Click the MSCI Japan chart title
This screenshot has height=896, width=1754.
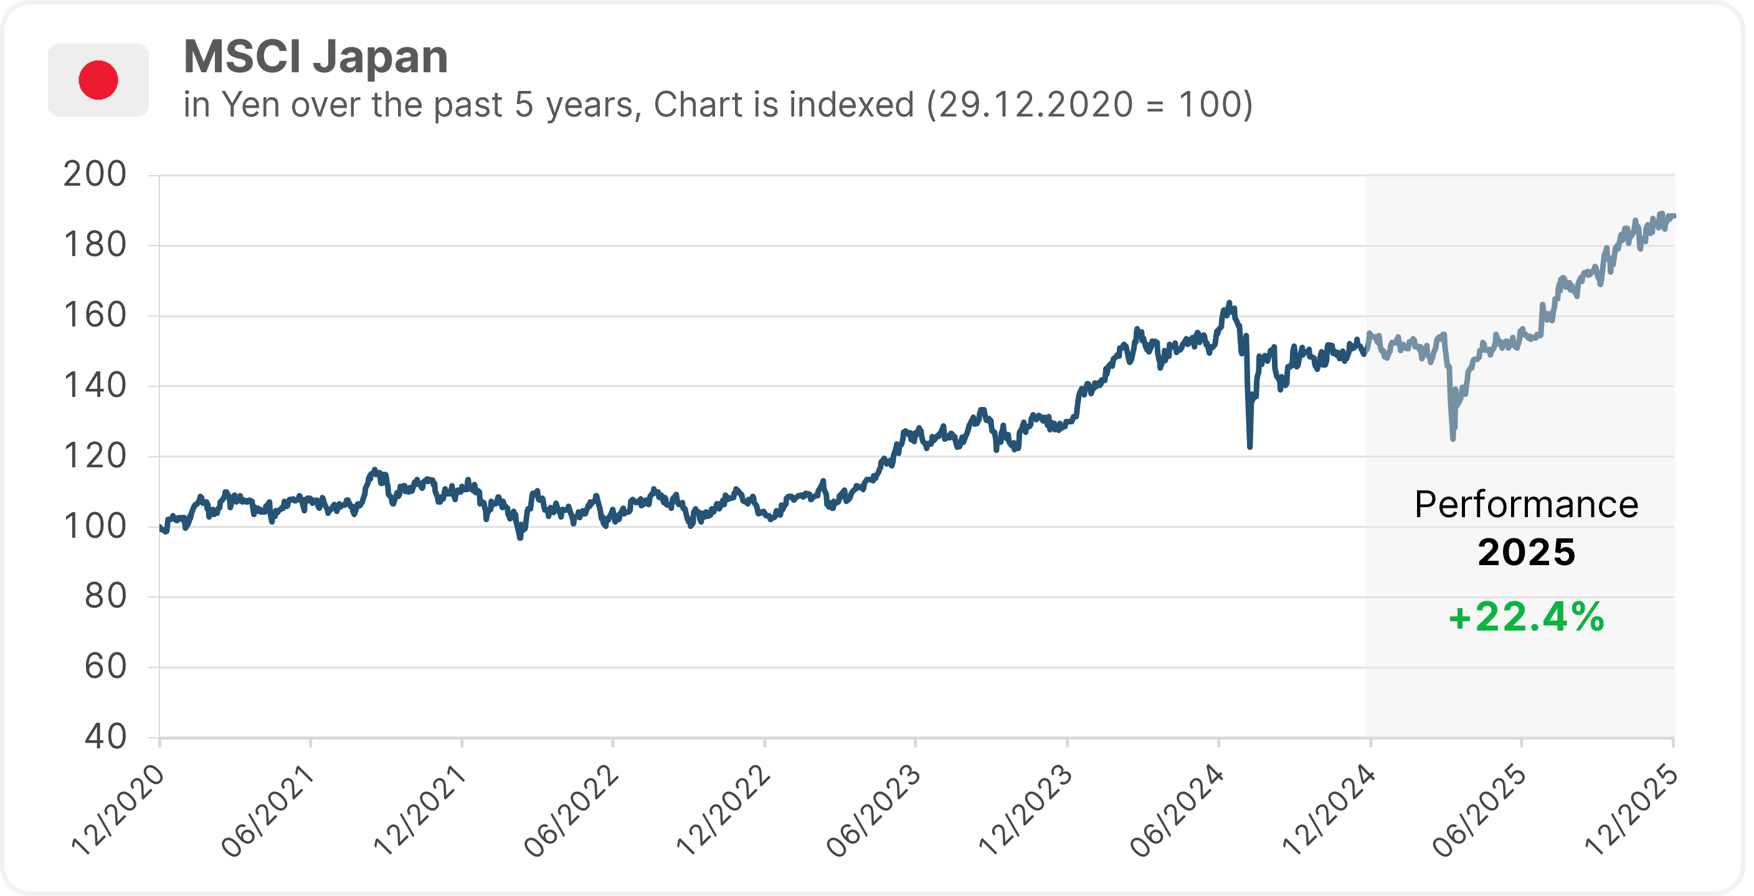coord(315,56)
